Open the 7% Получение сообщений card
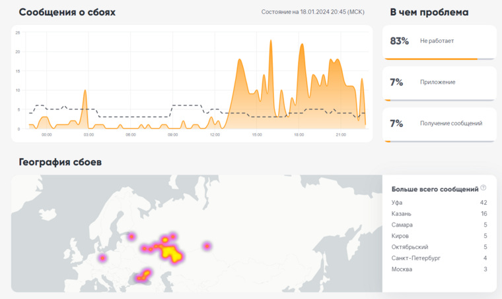The height and width of the screenshot is (299, 502). [x=439, y=124]
